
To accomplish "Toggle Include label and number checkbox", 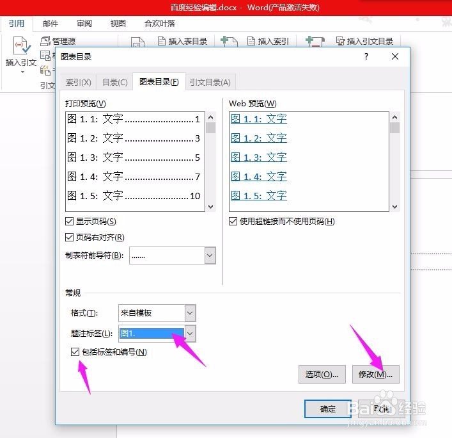I will coord(75,352).
